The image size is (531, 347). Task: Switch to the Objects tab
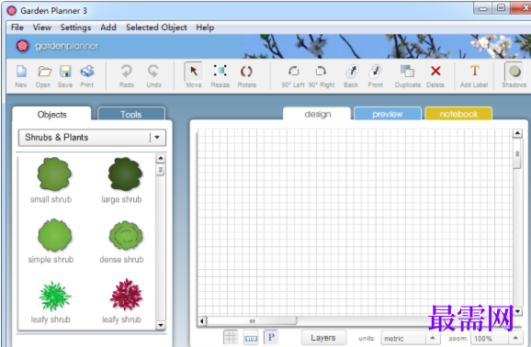pos(51,115)
